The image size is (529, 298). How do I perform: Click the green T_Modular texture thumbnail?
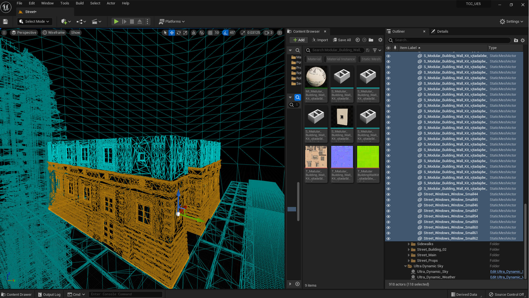point(368,157)
